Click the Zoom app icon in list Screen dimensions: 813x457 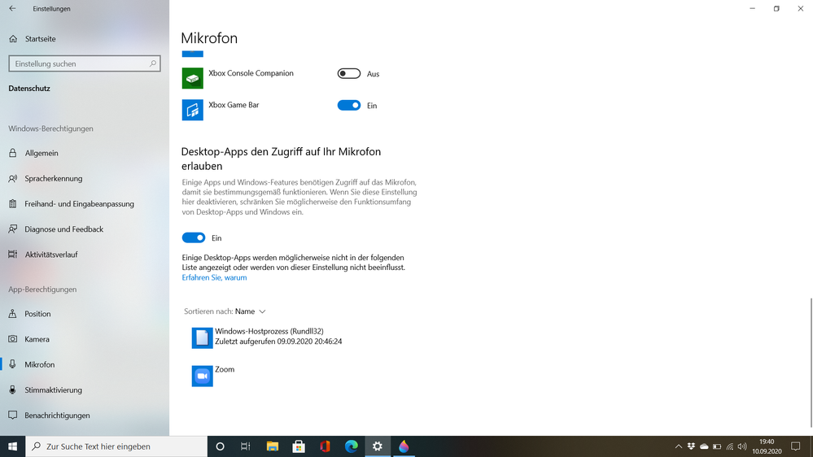click(202, 376)
